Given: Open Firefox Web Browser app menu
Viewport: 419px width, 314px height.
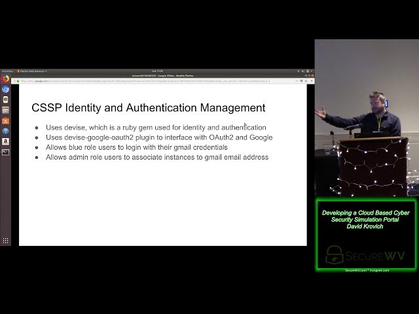Looking at the screenshot, I should point(32,71).
